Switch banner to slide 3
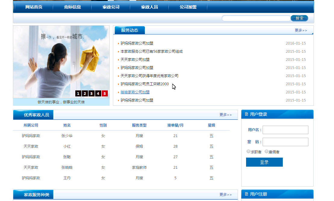The width and height of the screenshot is (334, 201). point(91,94)
